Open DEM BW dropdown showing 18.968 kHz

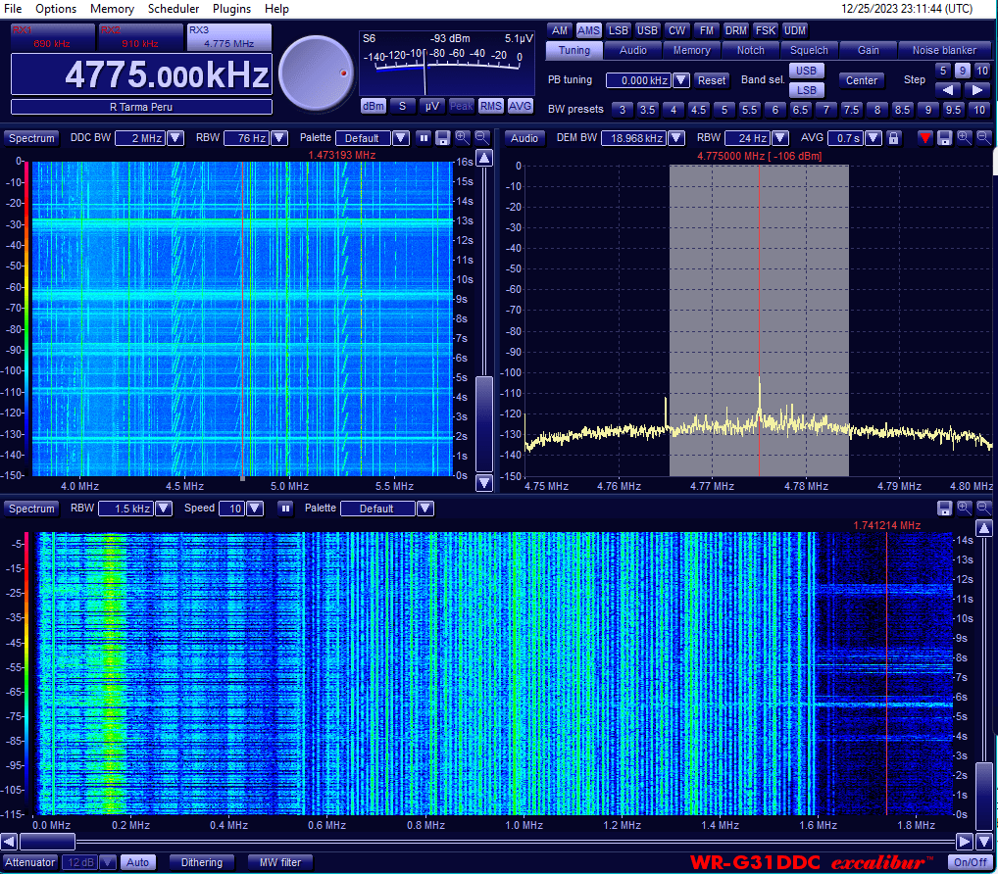pyautogui.click(x=676, y=138)
